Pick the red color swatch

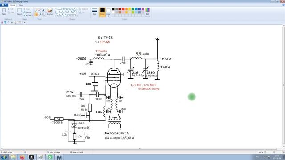pos(123,9)
